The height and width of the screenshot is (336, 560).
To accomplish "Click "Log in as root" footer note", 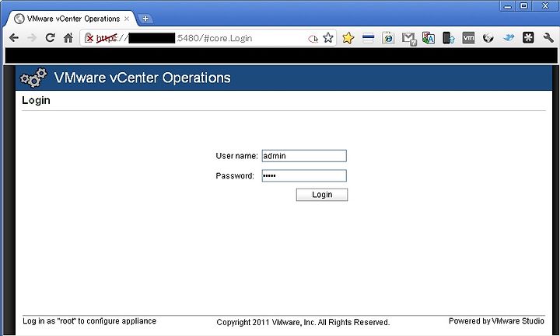I will (x=89, y=320).
